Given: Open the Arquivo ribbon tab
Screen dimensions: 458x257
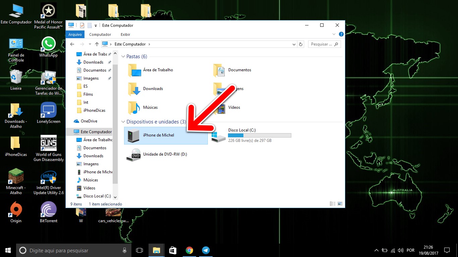Looking at the screenshot, I should (75, 34).
